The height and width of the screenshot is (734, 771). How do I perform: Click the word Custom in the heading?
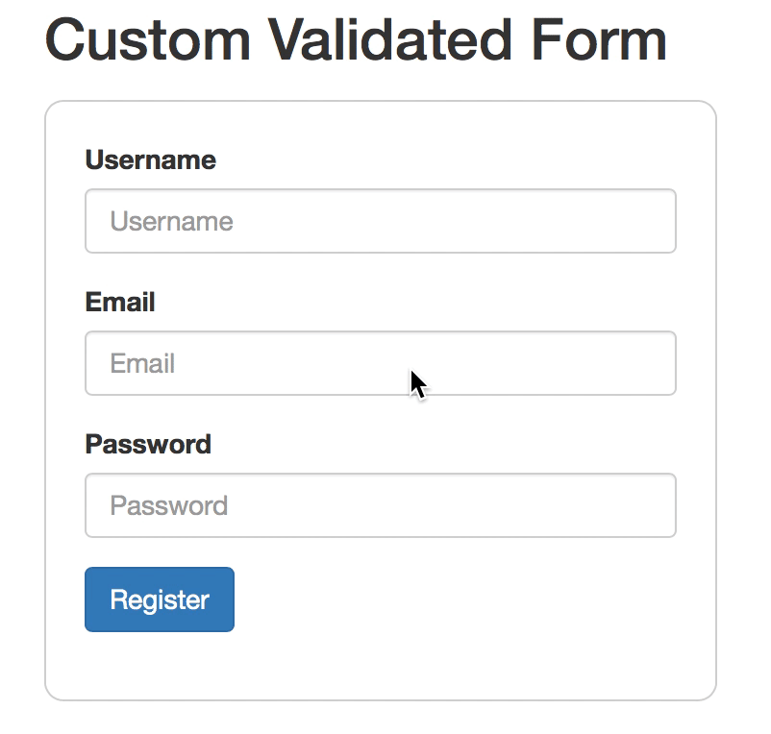pyautogui.click(x=148, y=39)
